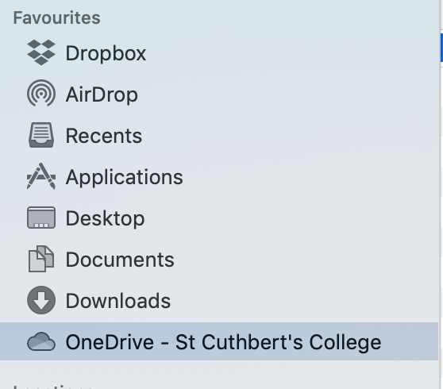Click the Downloads arrow circle icon
The height and width of the screenshot is (389, 443).
41,300
